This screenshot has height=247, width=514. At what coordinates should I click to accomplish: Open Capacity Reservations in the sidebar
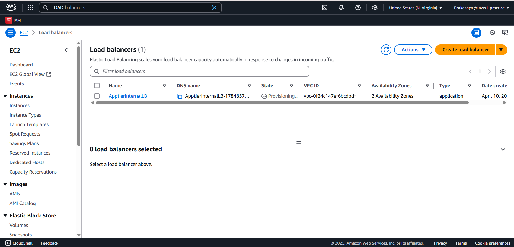tap(33, 172)
